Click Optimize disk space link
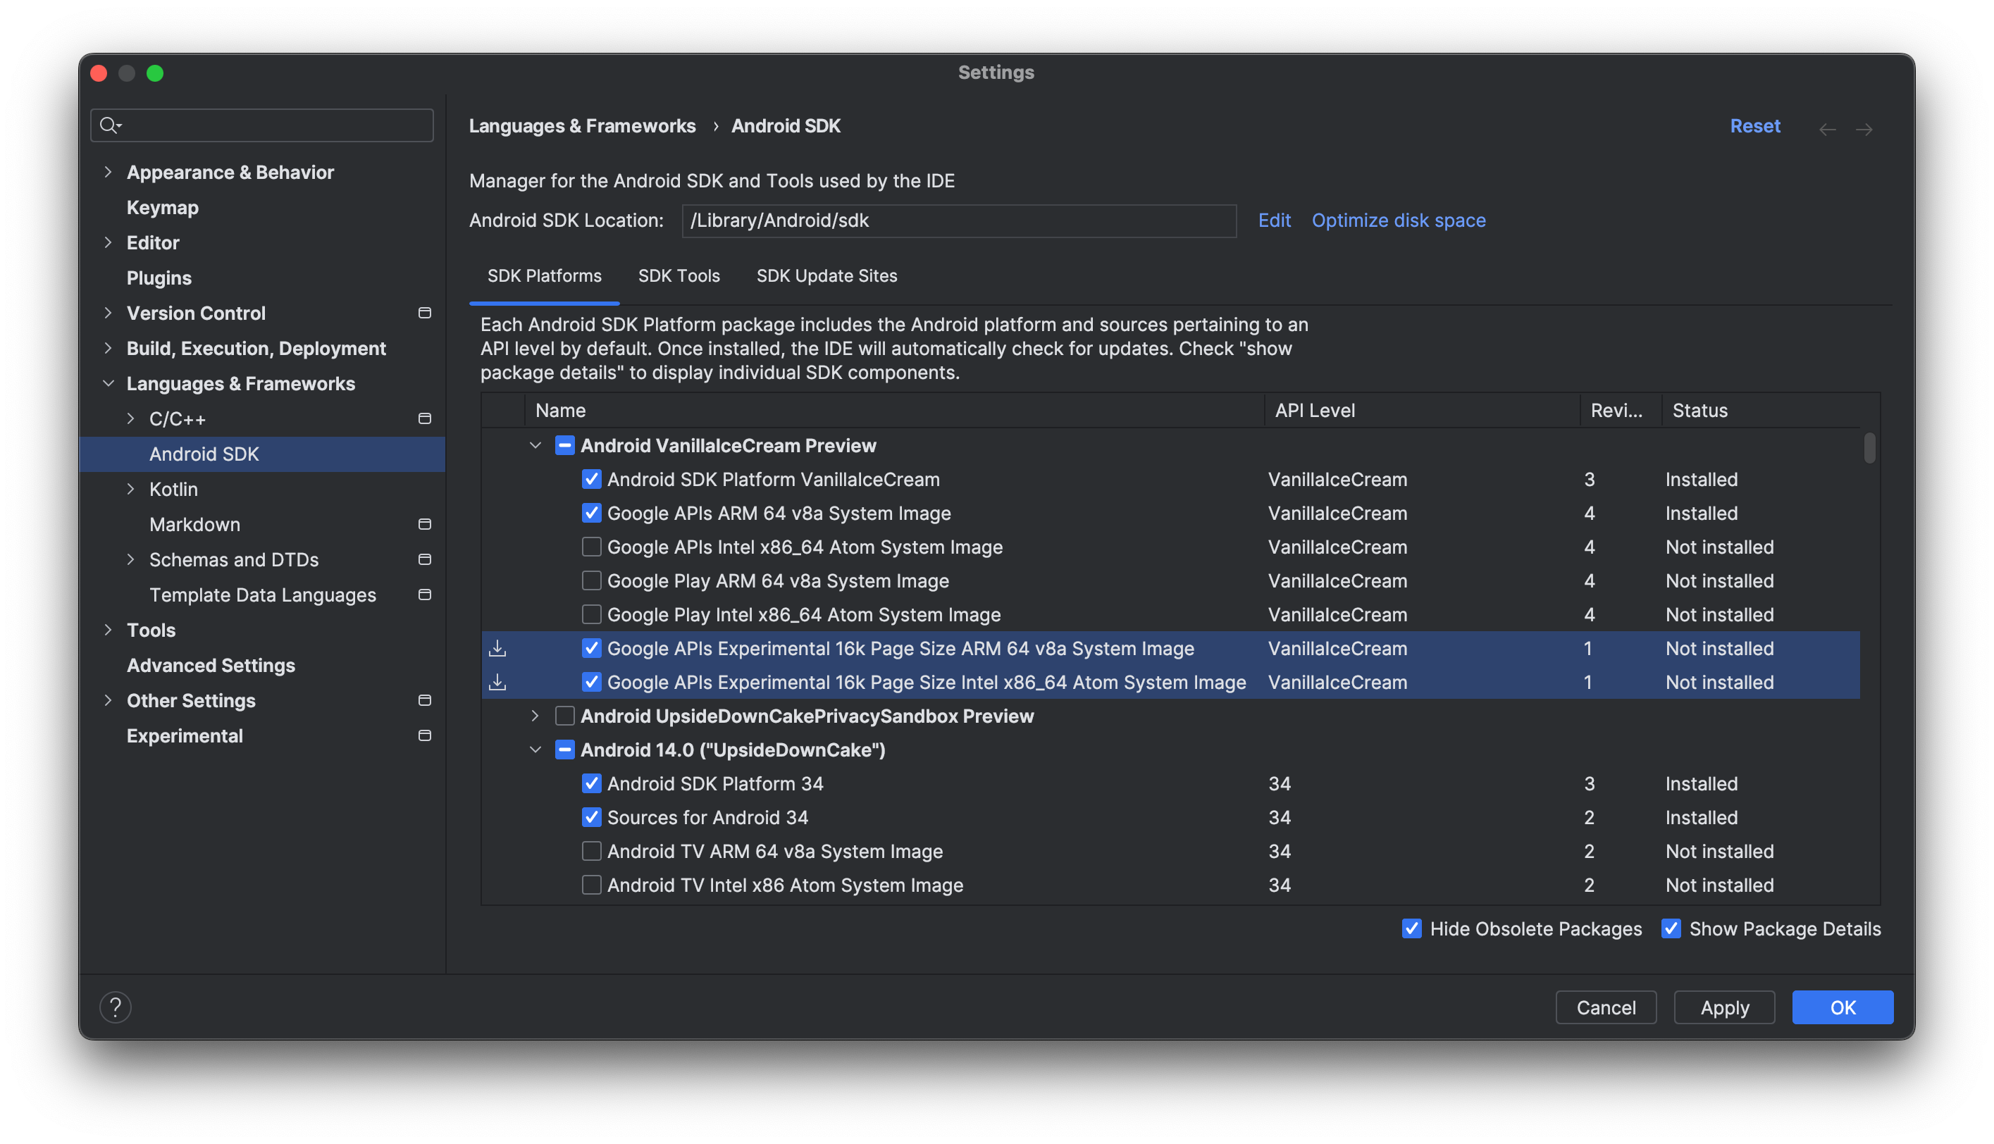This screenshot has width=1994, height=1144. click(1399, 219)
